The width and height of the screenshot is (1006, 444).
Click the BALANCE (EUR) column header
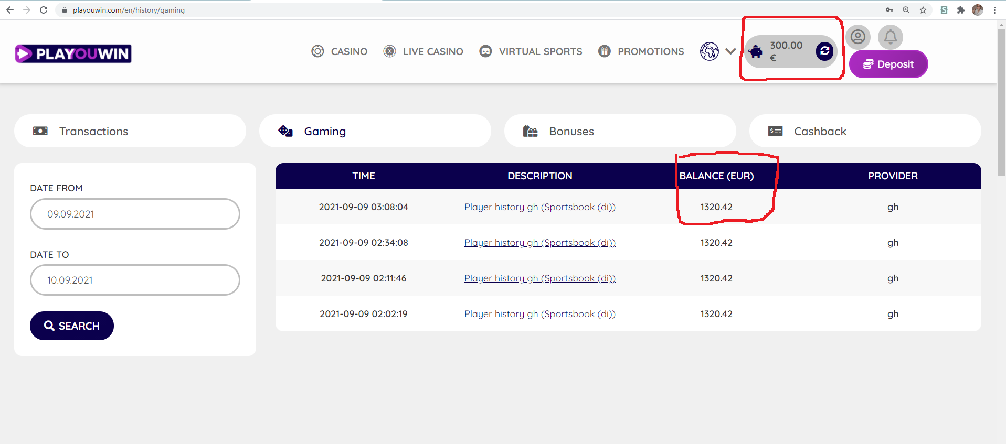716,176
